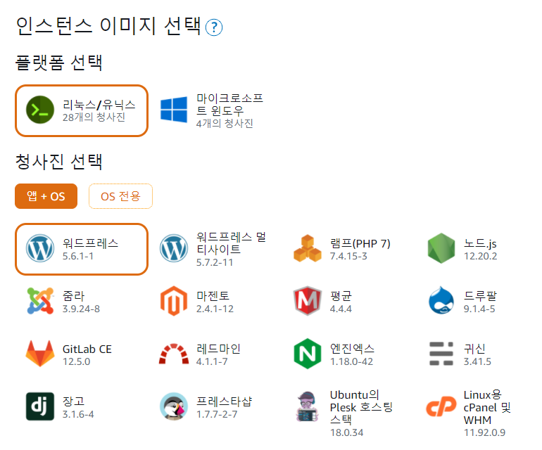This screenshot has height=450, width=542.
Task: Click the 마이크로소프트 윈도우 platform label
Action: click(229, 104)
